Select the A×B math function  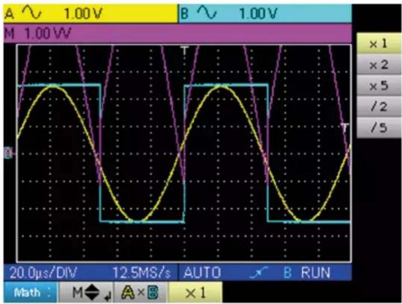141,292
